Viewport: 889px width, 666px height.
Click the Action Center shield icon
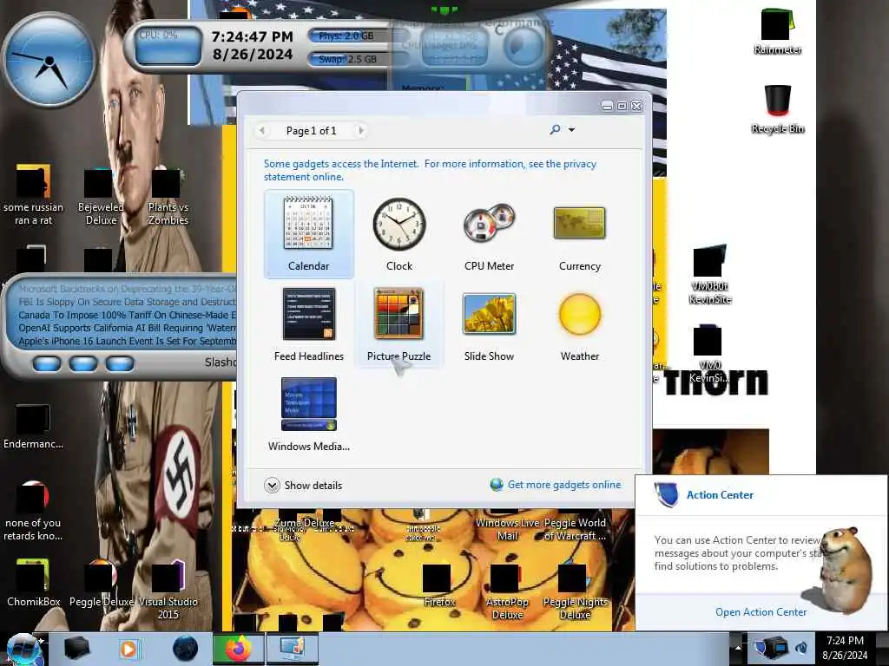(x=666, y=494)
